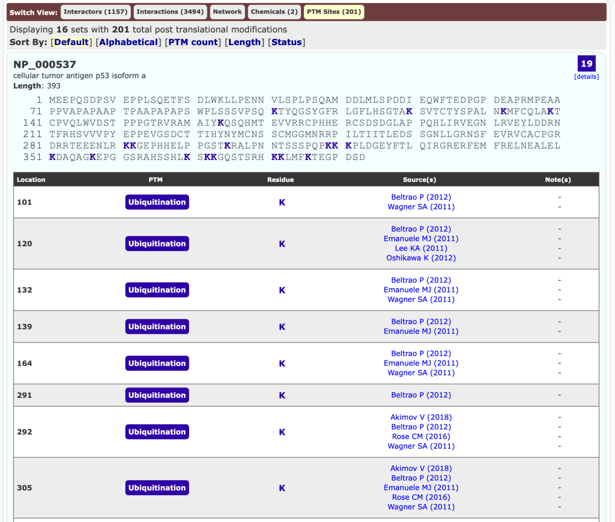Open Wagner SA (2011) source for location 101
Image resolution: width=615 pixels, height=522 pixels.
[x=421, y=207]
